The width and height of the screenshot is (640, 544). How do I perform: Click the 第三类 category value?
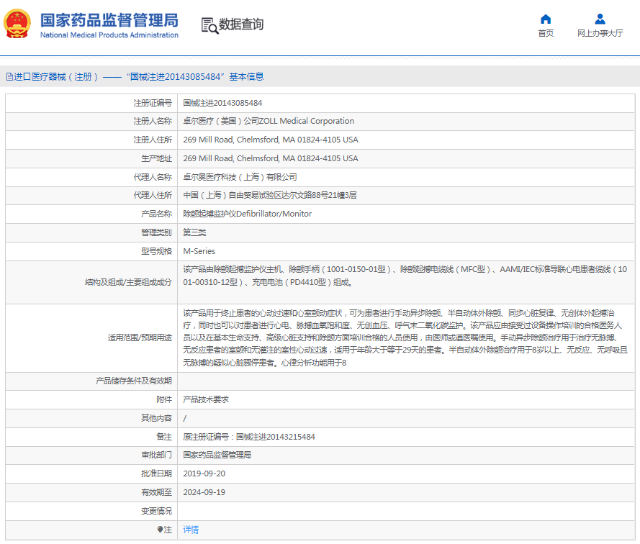point(194,232)
